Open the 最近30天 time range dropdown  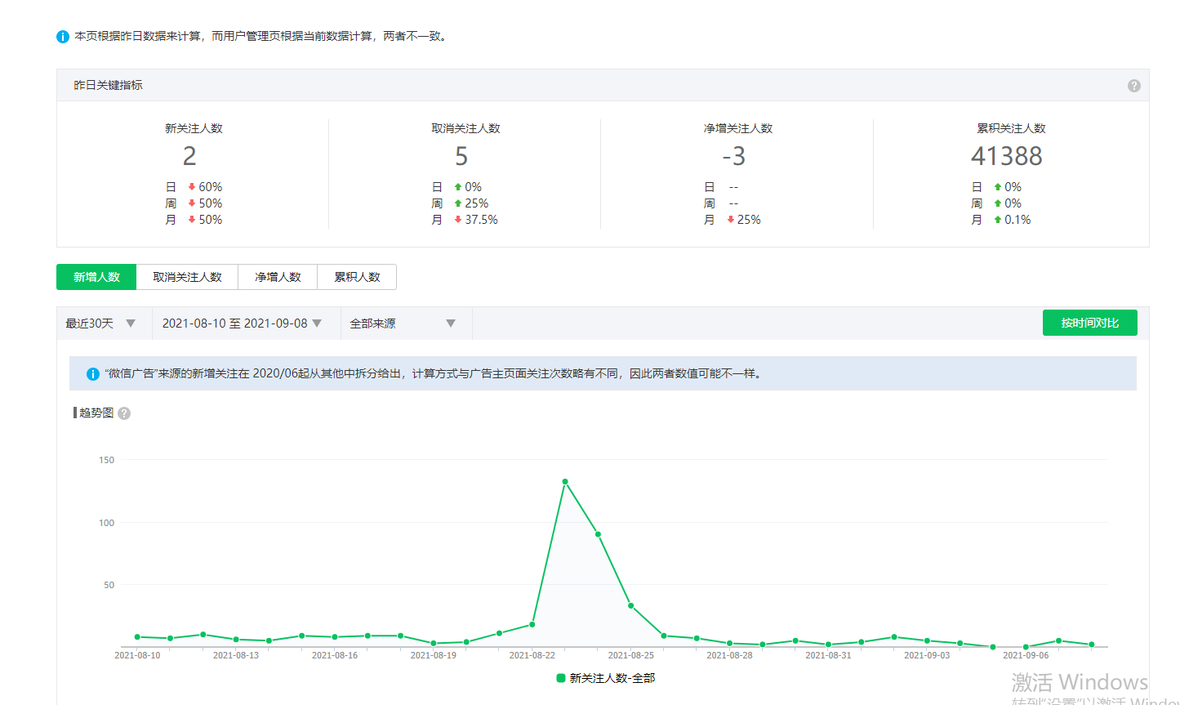(100, 323)
